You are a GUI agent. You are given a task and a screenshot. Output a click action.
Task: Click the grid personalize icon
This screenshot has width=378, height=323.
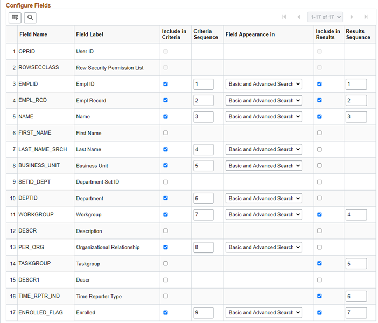[15, 18]
